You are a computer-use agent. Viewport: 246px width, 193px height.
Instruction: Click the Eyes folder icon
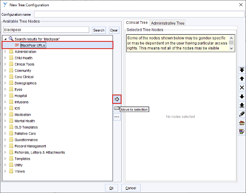coord(11,89)
